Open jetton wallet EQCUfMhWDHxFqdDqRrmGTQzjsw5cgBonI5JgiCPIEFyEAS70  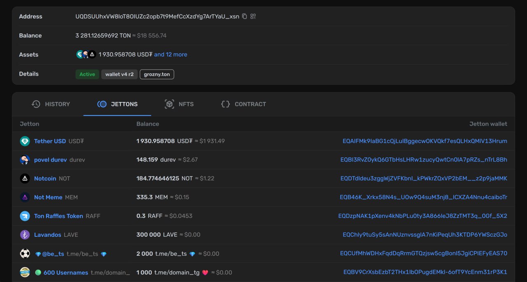pyautogui.click(x=424, y=253)
